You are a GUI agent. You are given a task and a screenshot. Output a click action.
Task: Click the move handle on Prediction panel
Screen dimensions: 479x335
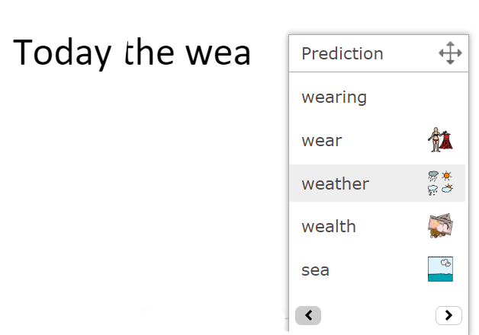450,54
